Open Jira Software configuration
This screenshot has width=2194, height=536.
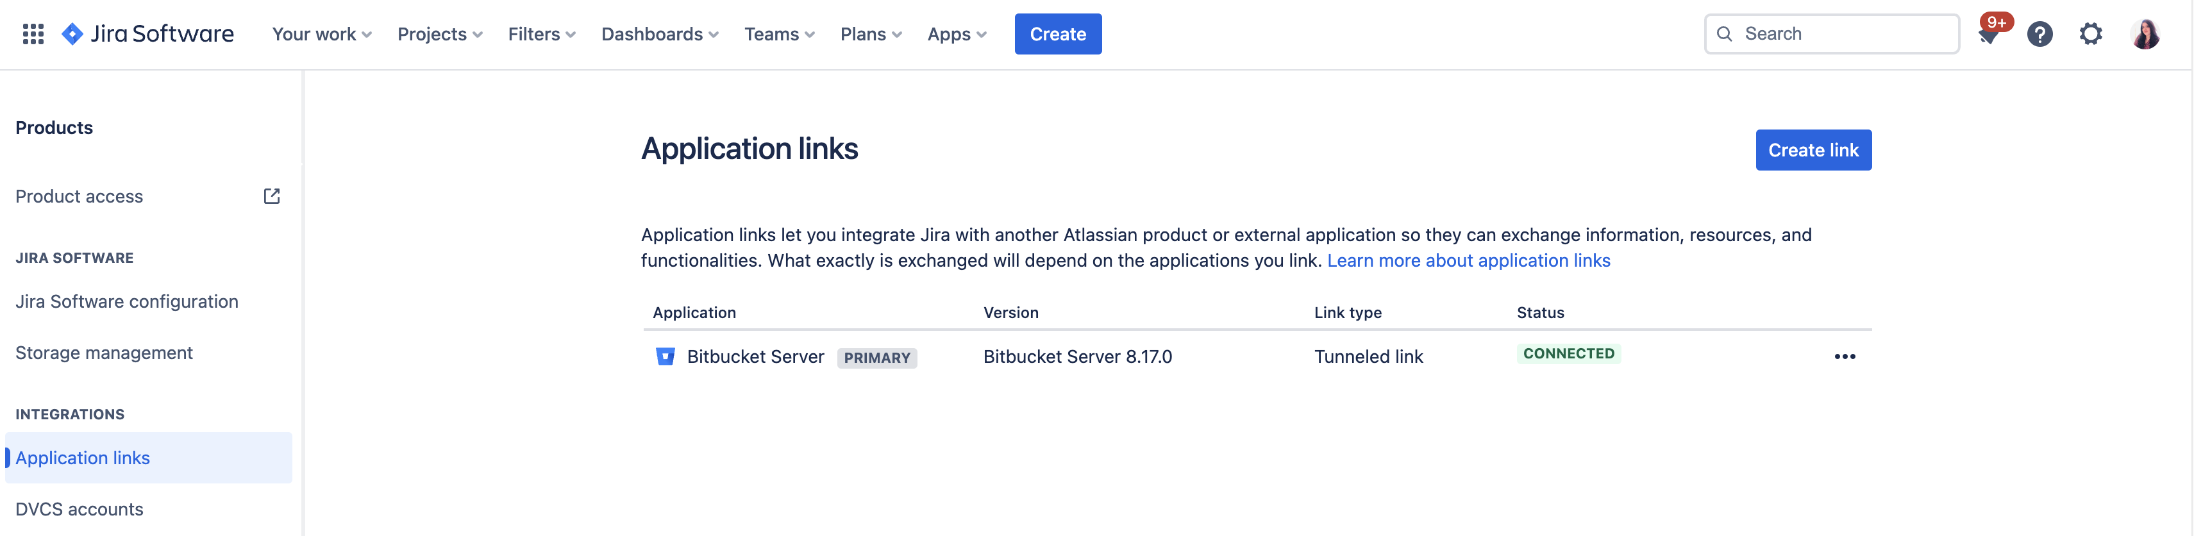coord(127,301)
